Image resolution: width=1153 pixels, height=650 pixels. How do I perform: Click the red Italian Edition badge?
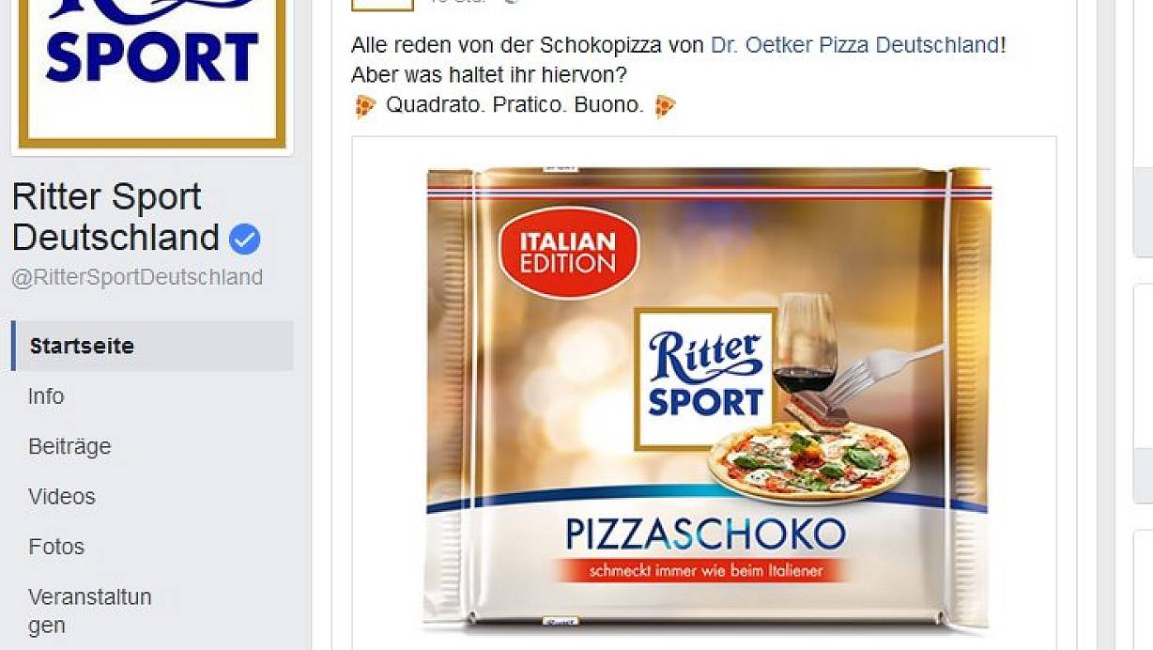click(x=568, y=253)
